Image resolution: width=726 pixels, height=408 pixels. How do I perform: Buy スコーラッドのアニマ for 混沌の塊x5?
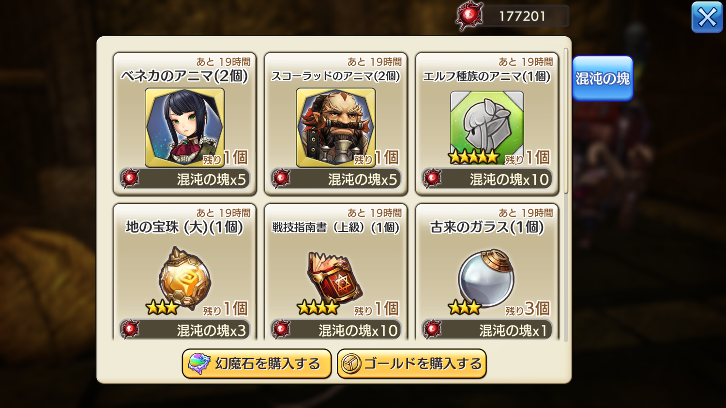click(336, 179)
